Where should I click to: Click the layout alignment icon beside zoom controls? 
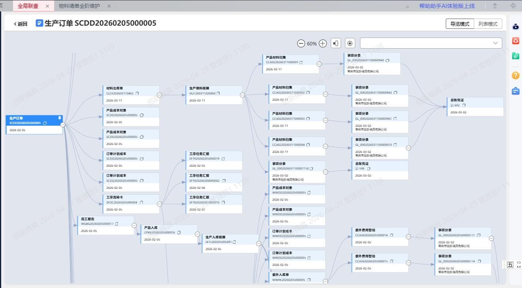point(336,43)
